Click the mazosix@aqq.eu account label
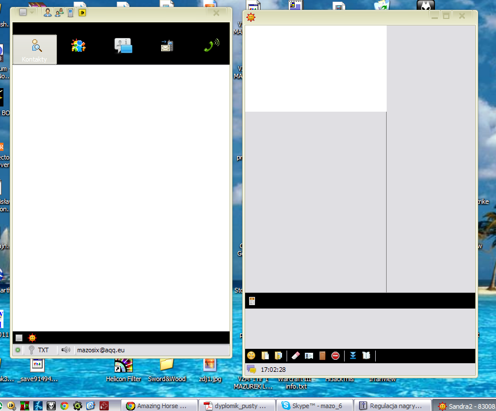The width and height of the screenshot is (496, 411). pos(101,349)
